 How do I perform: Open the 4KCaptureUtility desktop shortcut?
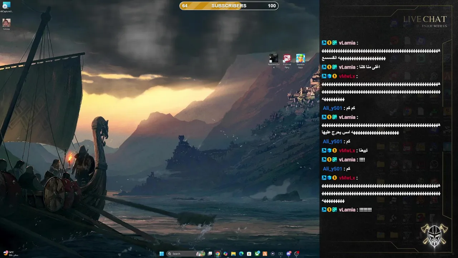tap(6, 8)
